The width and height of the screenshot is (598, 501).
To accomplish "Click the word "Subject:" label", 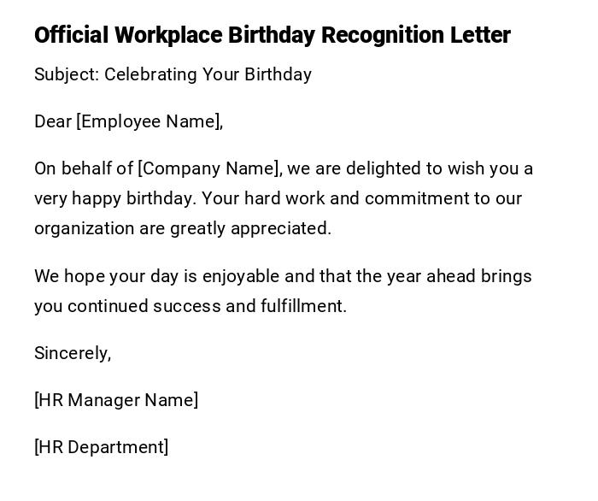I will (67, 74).
